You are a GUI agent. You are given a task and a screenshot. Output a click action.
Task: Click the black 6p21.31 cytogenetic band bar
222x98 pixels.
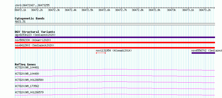[115, 24]
